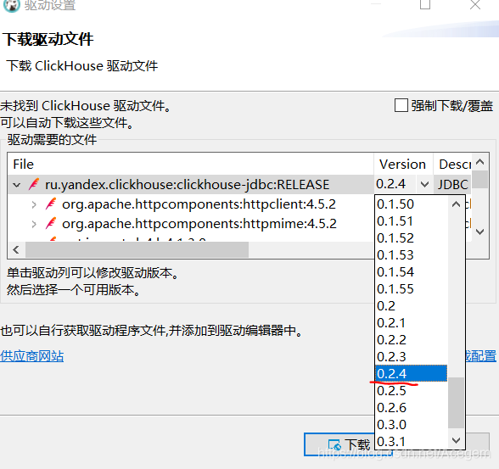Click the version list scrollbar thumb

[x=456, y=403]
